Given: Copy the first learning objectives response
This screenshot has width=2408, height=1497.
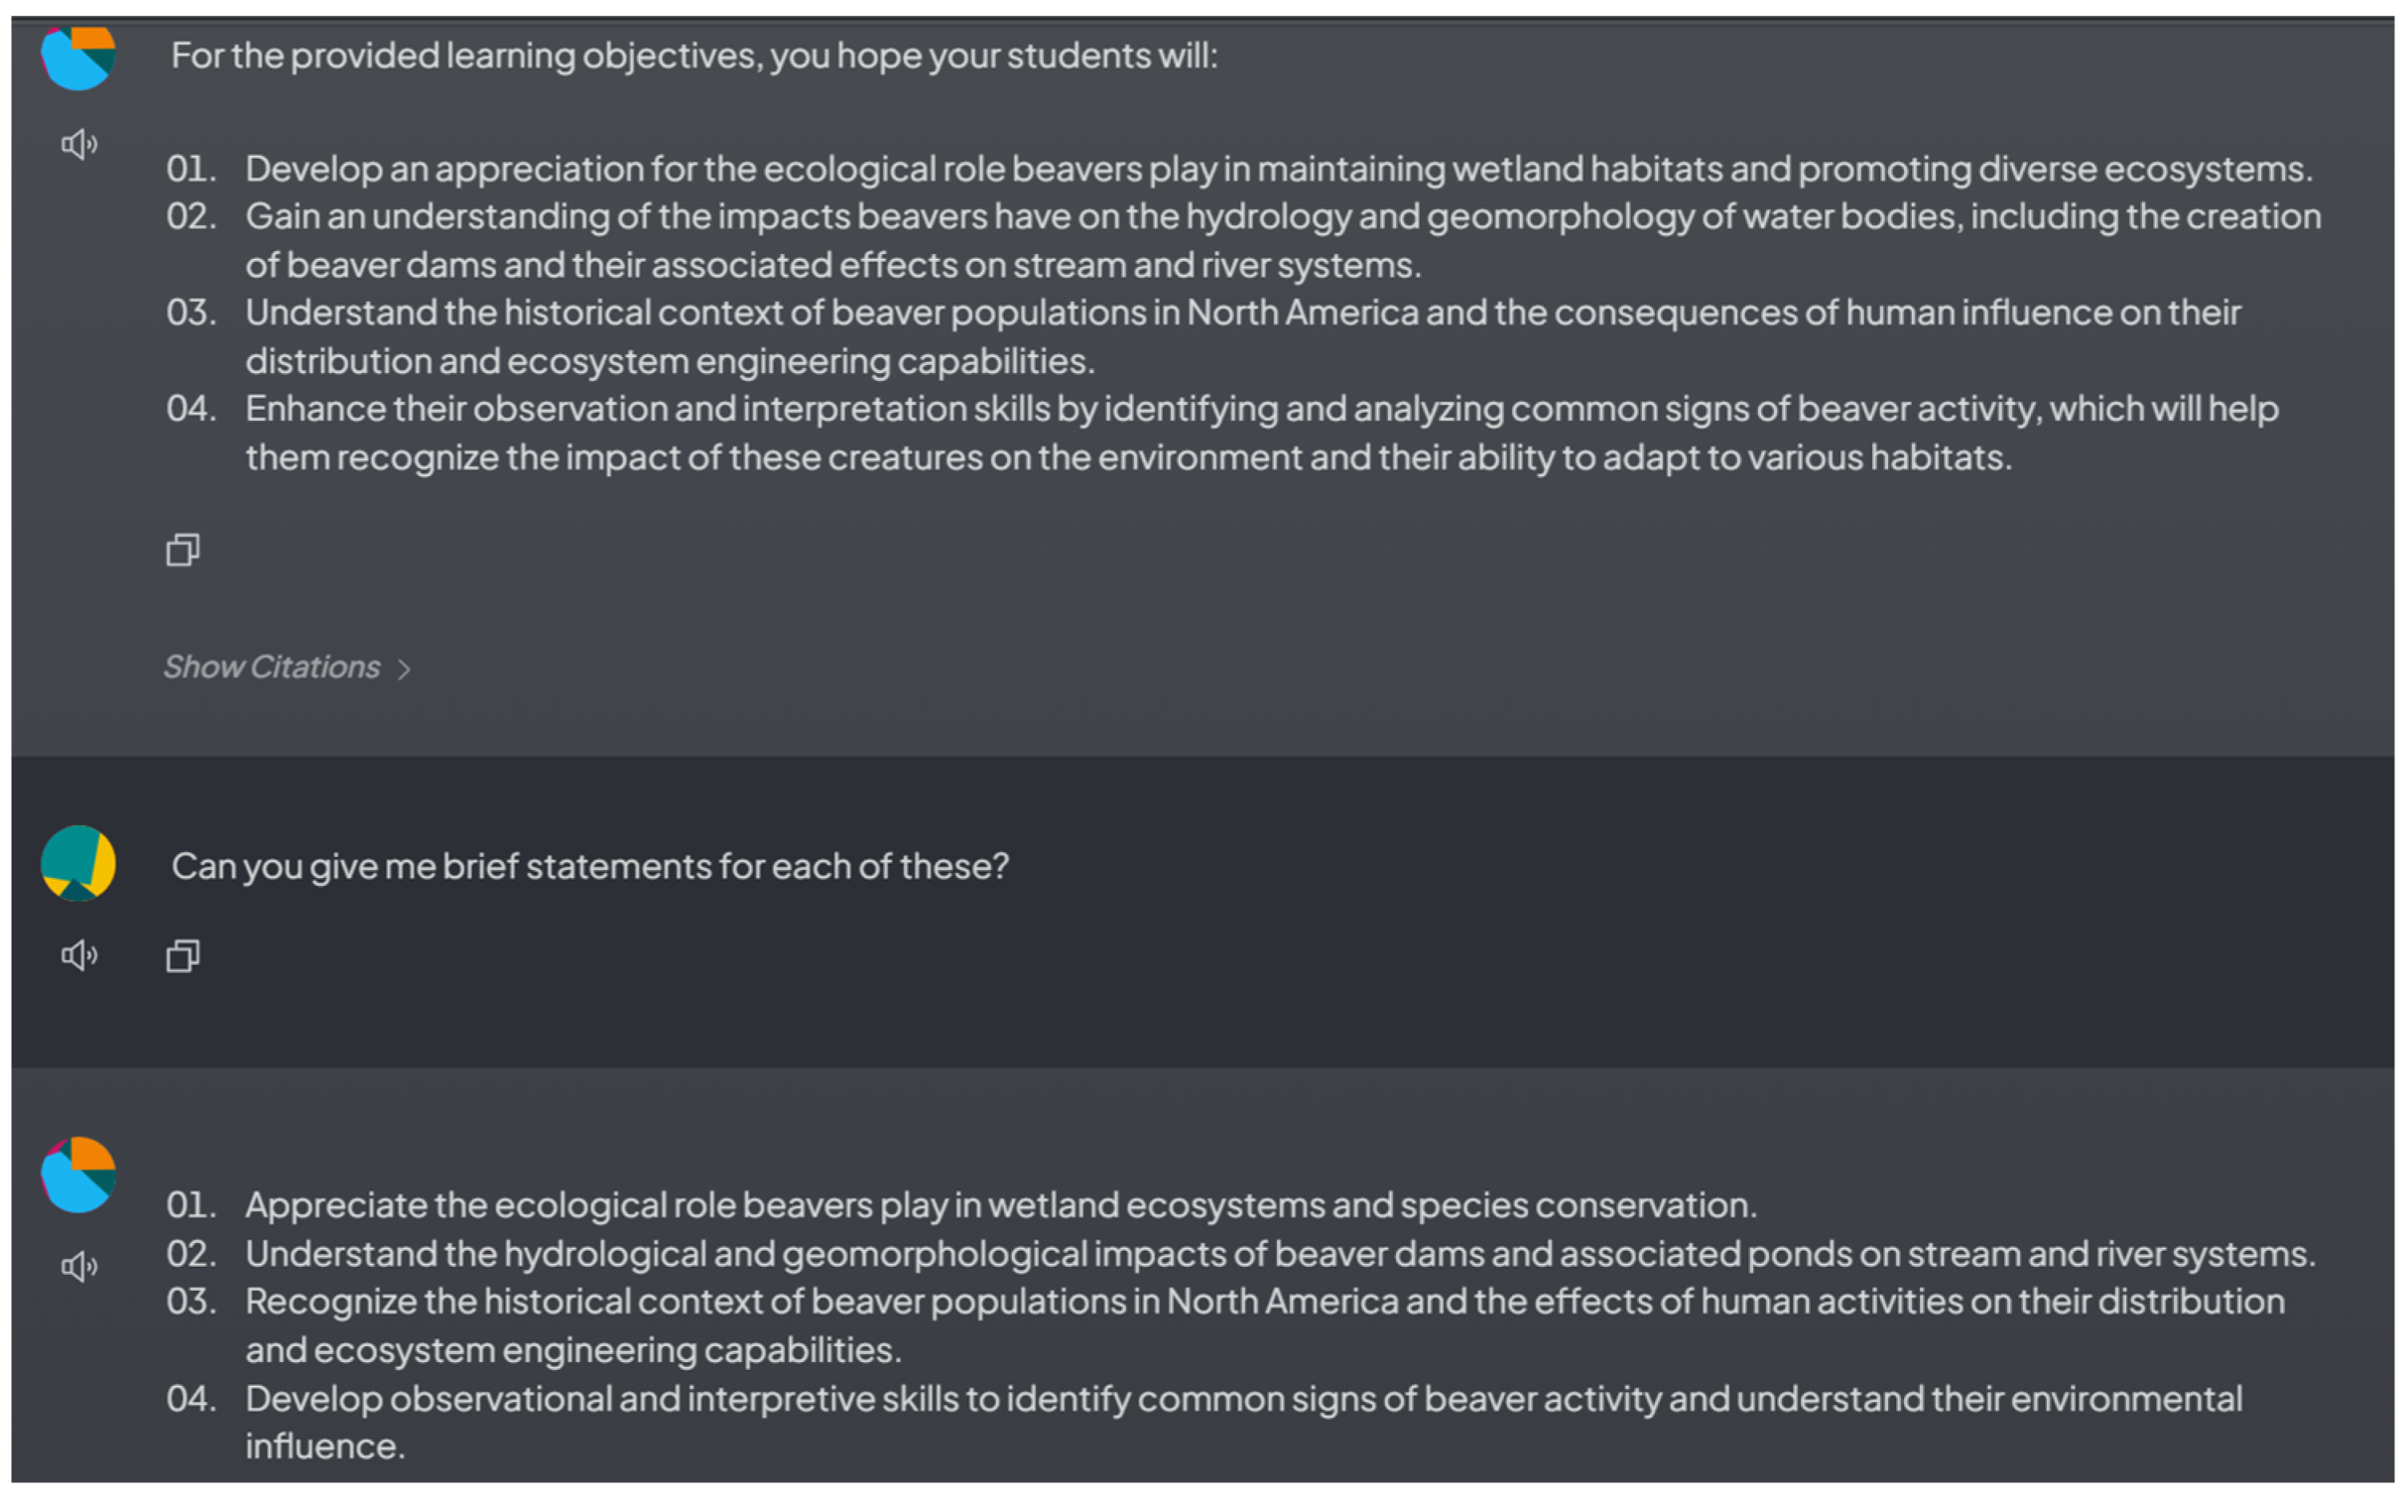Looking at the screenshot, I should (x=183, y=550).
